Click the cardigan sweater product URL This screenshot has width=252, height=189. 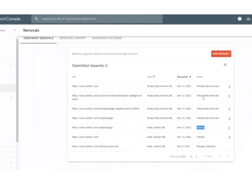click(x=107, y=97)
